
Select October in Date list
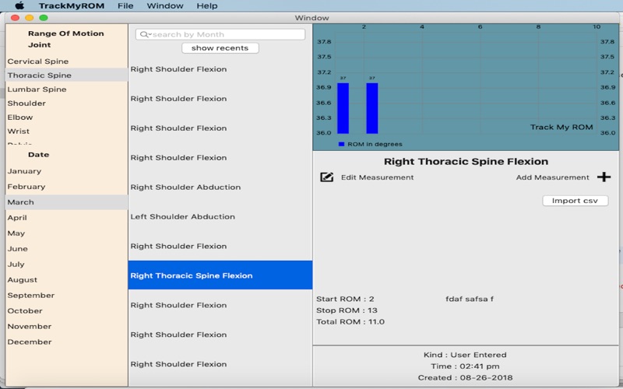[x=66, y=310]
